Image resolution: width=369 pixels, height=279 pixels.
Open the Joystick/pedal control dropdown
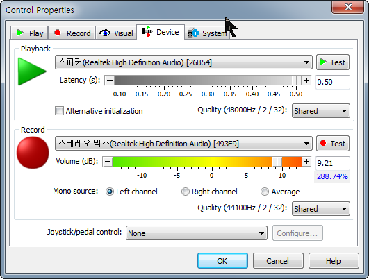(197, 233)
